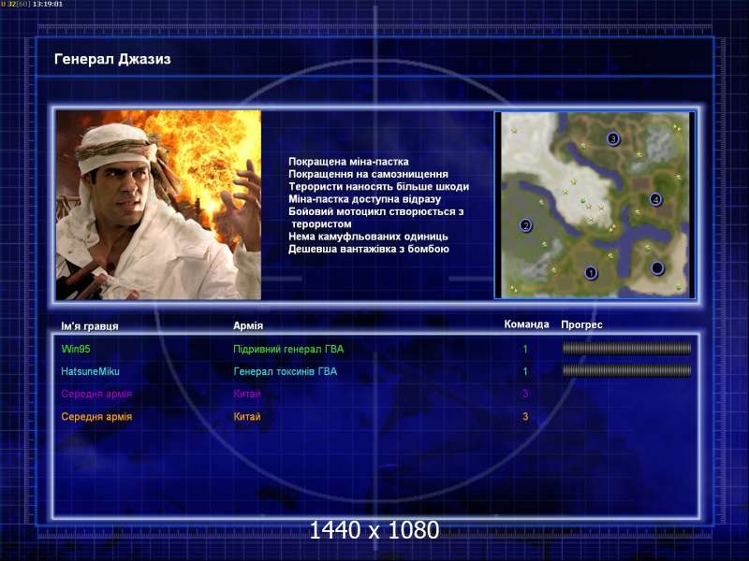
Task: Click the column header 'Армія'
Action: [x=248, y=325]
